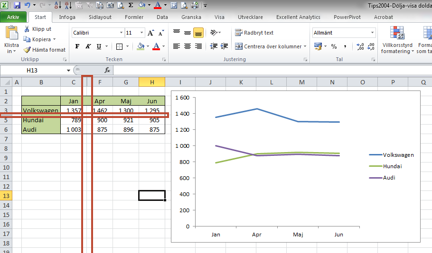Undo the last action
Viewport: 432px width, 253px height.
[27, 5]
